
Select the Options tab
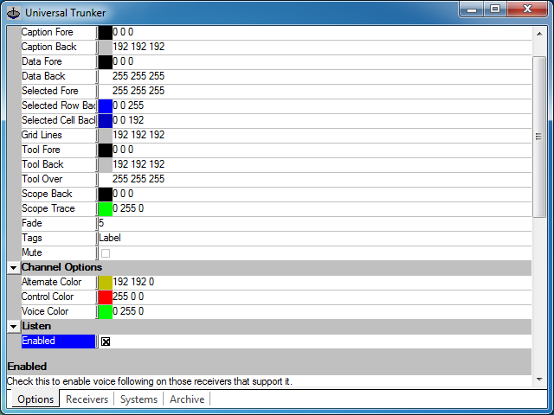(35, 399)
